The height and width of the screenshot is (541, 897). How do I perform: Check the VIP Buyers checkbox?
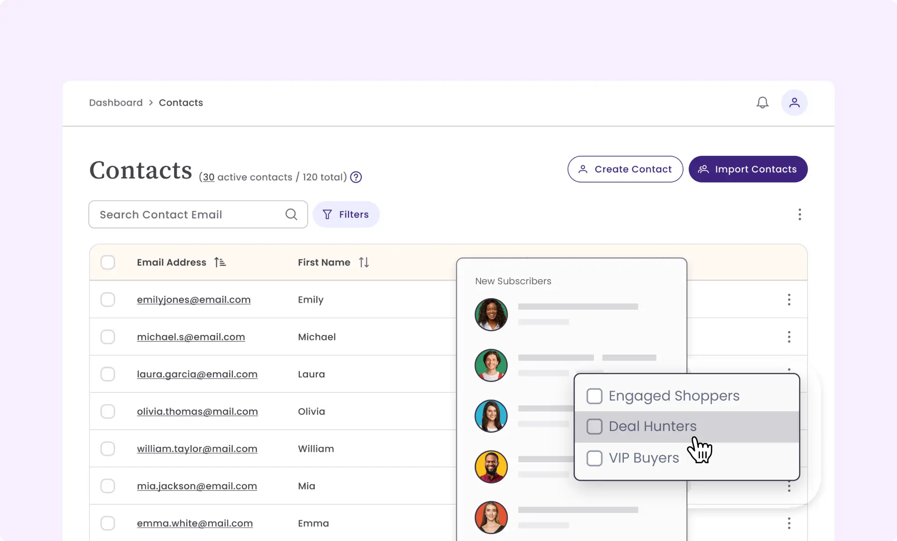[594, 458]
